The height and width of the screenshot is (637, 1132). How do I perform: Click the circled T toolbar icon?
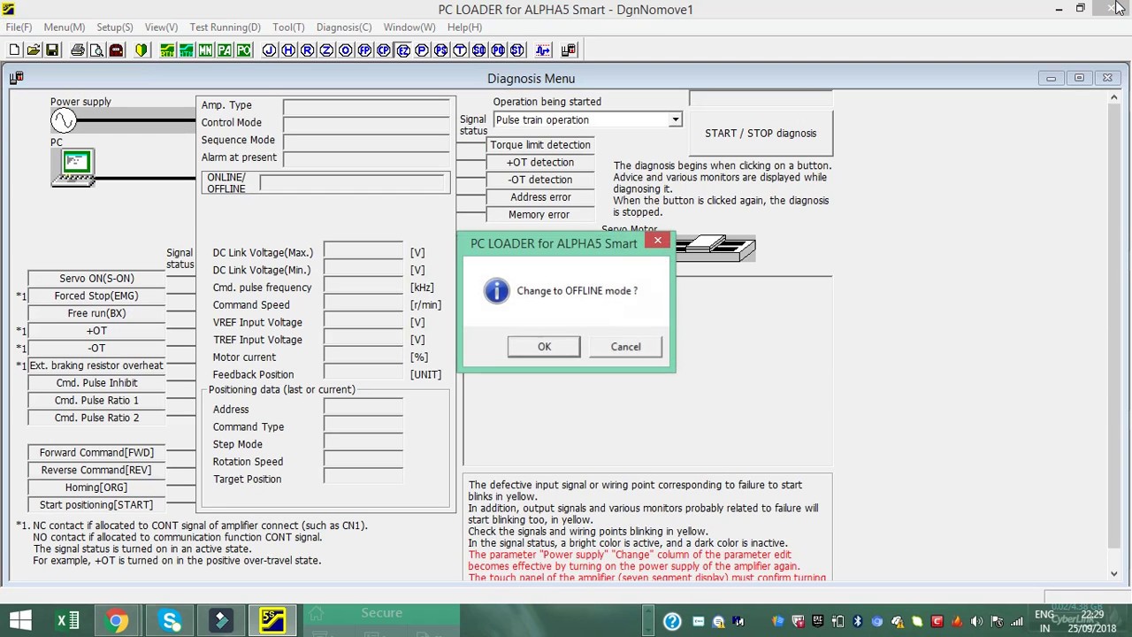pyautogui.click(x=460, y=50)
